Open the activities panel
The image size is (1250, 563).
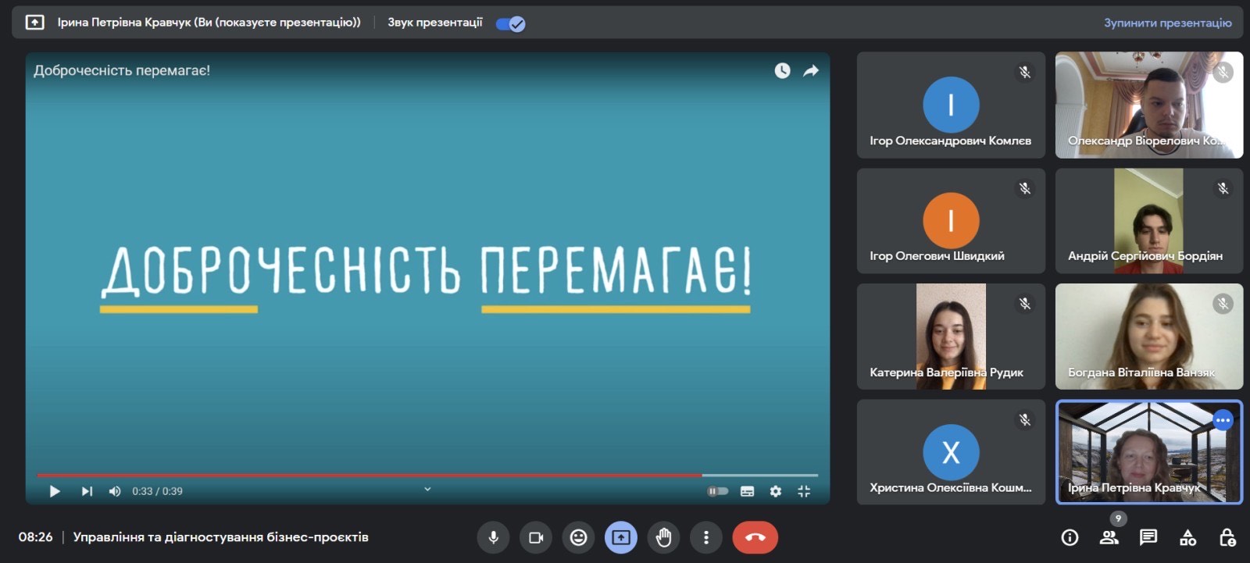[x=1187, y=537]
